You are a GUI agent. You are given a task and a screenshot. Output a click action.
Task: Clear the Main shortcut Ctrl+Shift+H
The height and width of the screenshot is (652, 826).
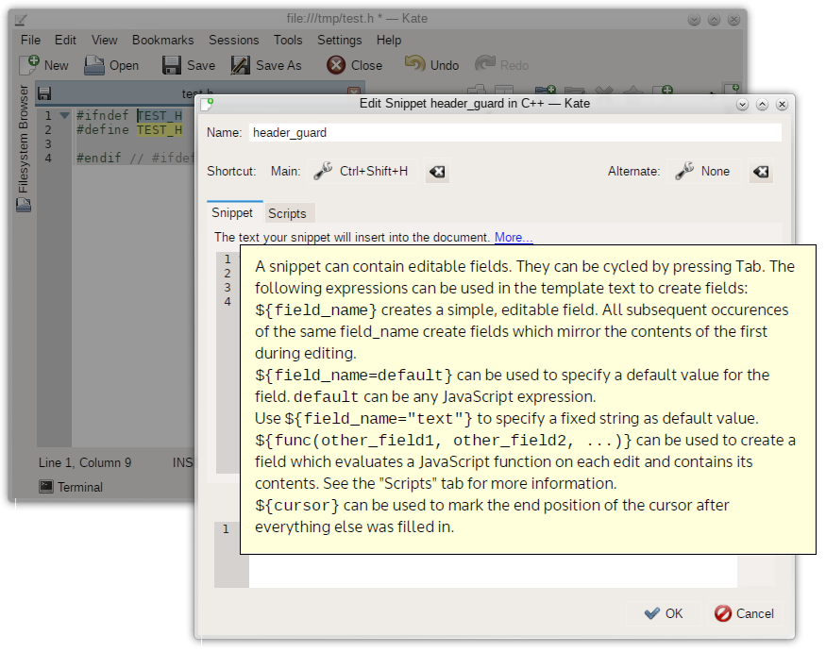(437, 172)
